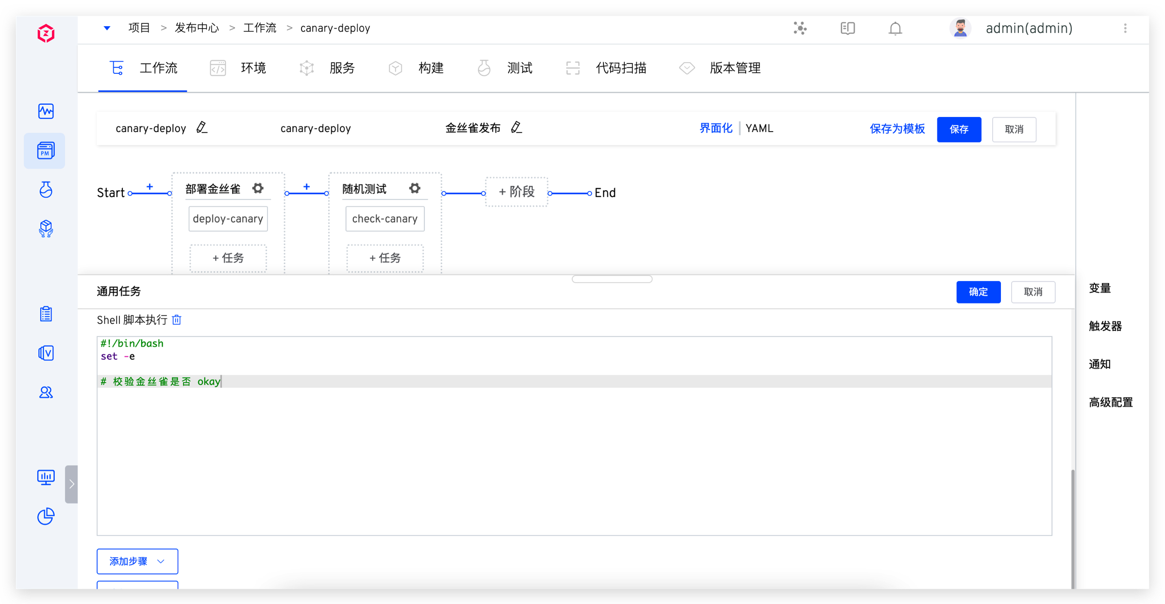This screenshot has height=604, width=1165.
Task: Open settings gear for 随机测试 stage
Action: (x=415, y=188)
